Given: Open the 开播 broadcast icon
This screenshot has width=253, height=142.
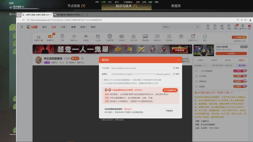Looking at the screenshot, I should [x=229, y=26].
